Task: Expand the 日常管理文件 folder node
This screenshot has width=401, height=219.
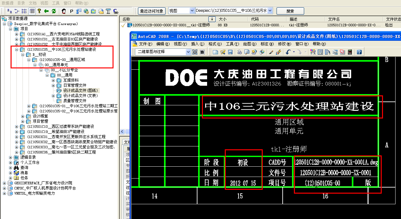Action: pyautogui.click(x=53, y=85)
